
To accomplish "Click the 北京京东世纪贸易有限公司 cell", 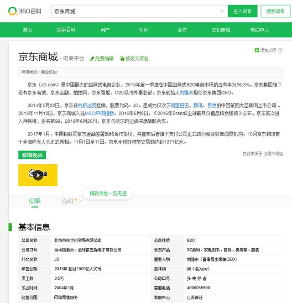I will pyautogui.click(x=78, y=240).
